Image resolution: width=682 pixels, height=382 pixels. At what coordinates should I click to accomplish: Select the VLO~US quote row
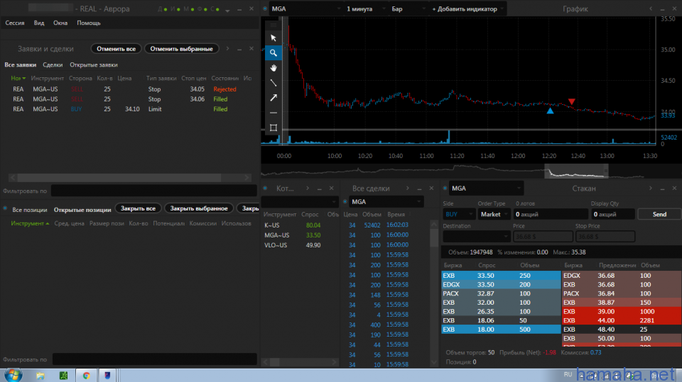click(x=300, y=245)
